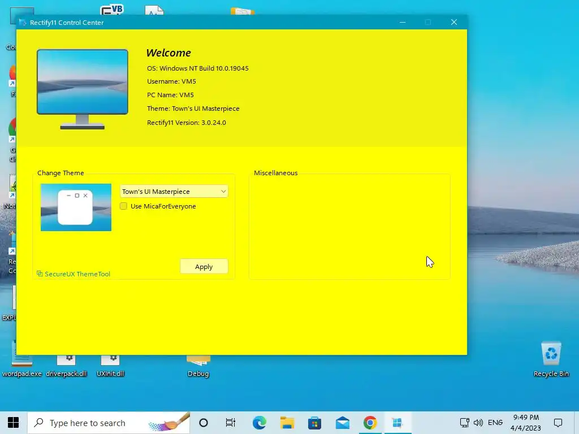Launch Microsoft Edge from the taskbar
Image resolution: width=579 pixels, height=434 pixels.
click(259, 423)
